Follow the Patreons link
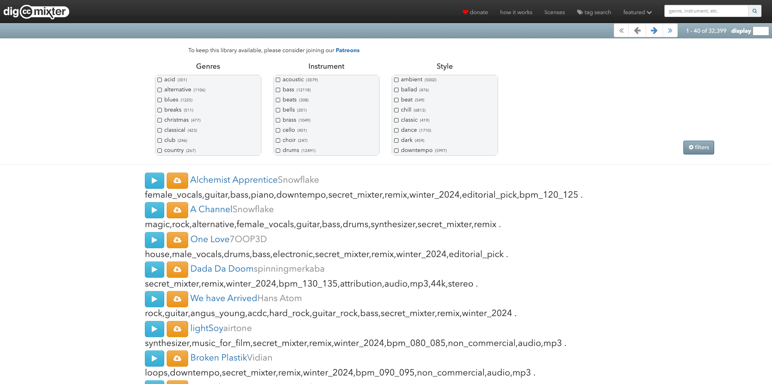 347,51
